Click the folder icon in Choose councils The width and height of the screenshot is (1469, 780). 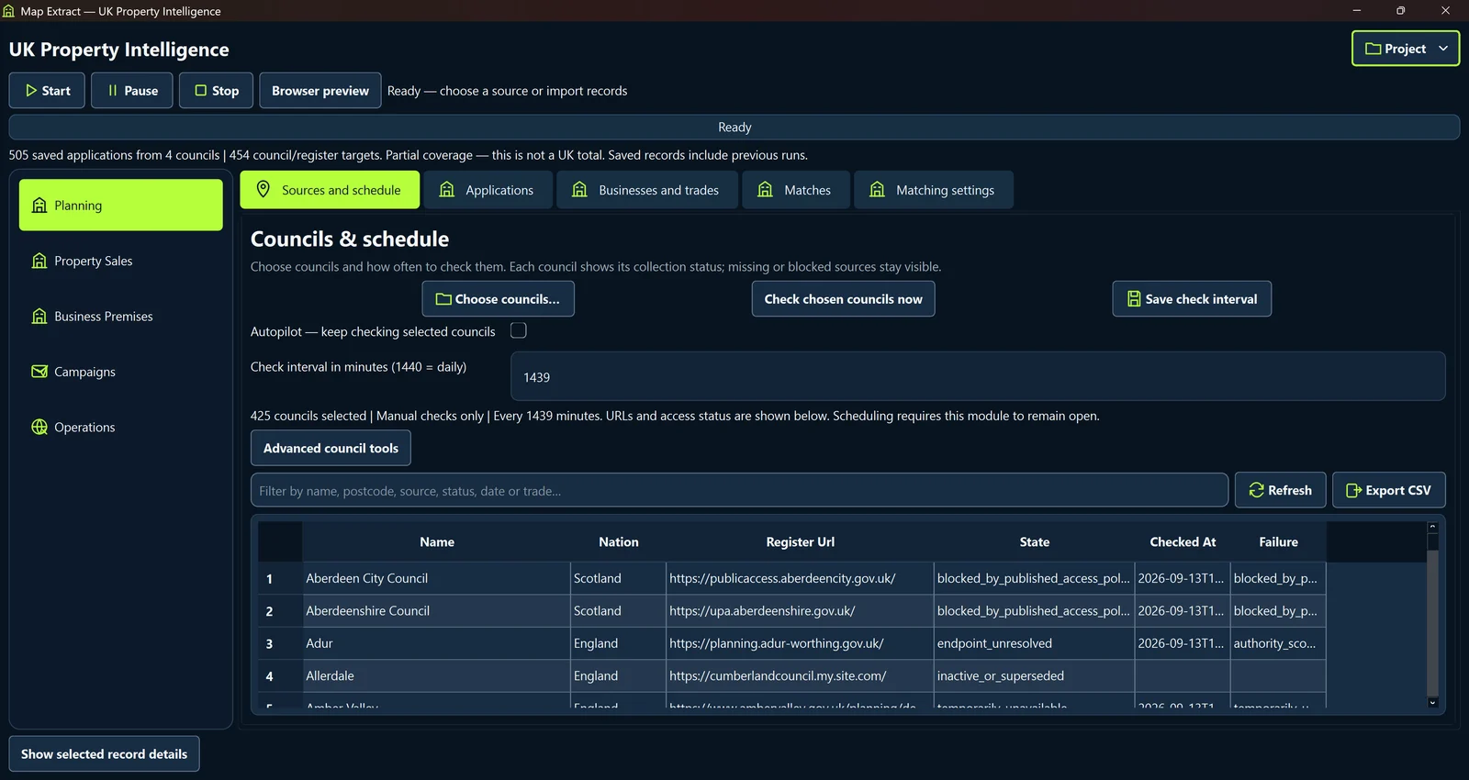pyautogui.click(x=443, y=299)
